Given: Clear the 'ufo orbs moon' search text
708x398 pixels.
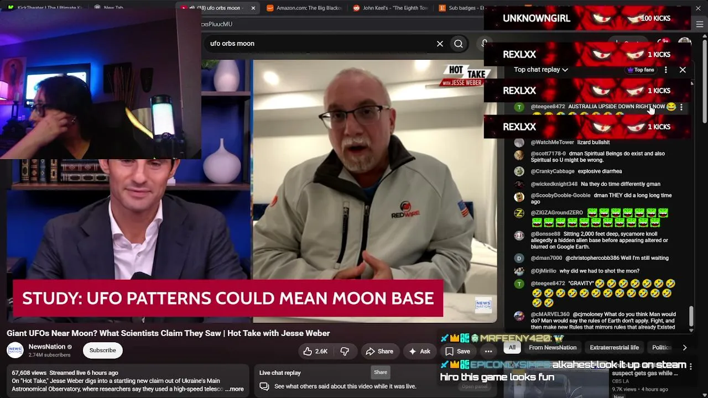Looking at the screenshot, I should (440, 44).
